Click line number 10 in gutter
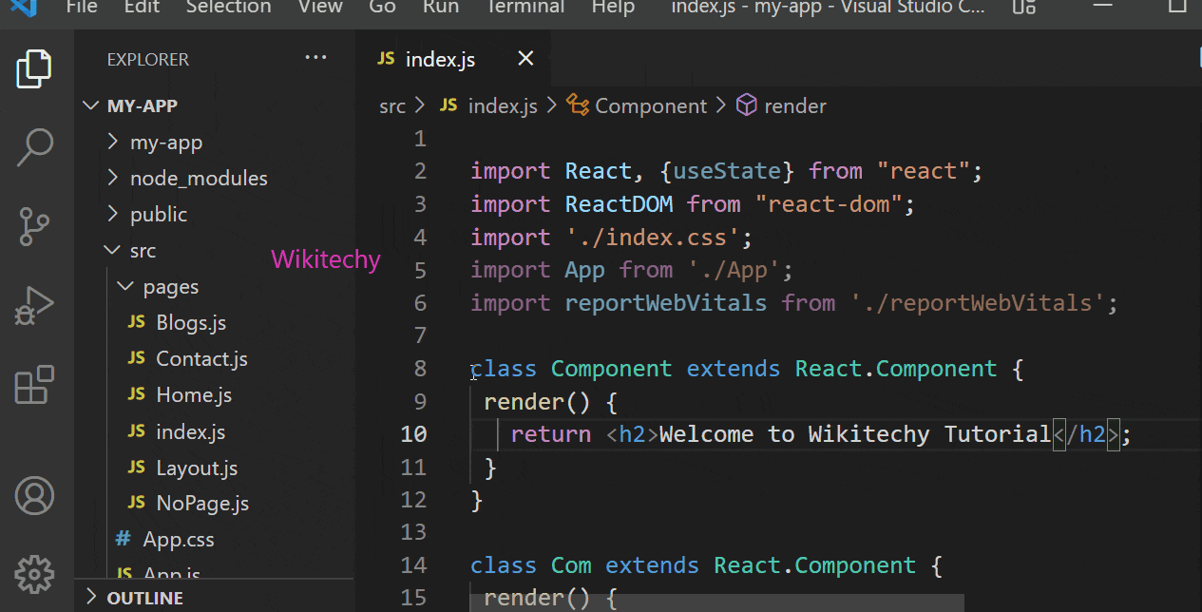The width and height of the screenshot is (1202, 612). pos(413,434)
